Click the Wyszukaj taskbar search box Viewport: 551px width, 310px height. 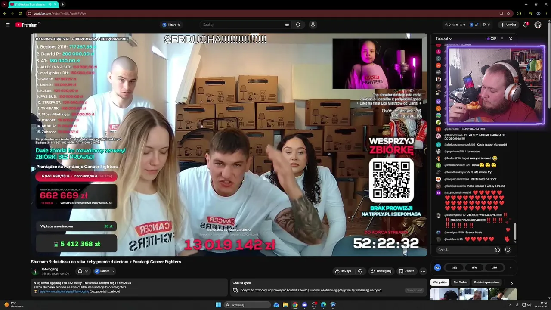(248, 305)
